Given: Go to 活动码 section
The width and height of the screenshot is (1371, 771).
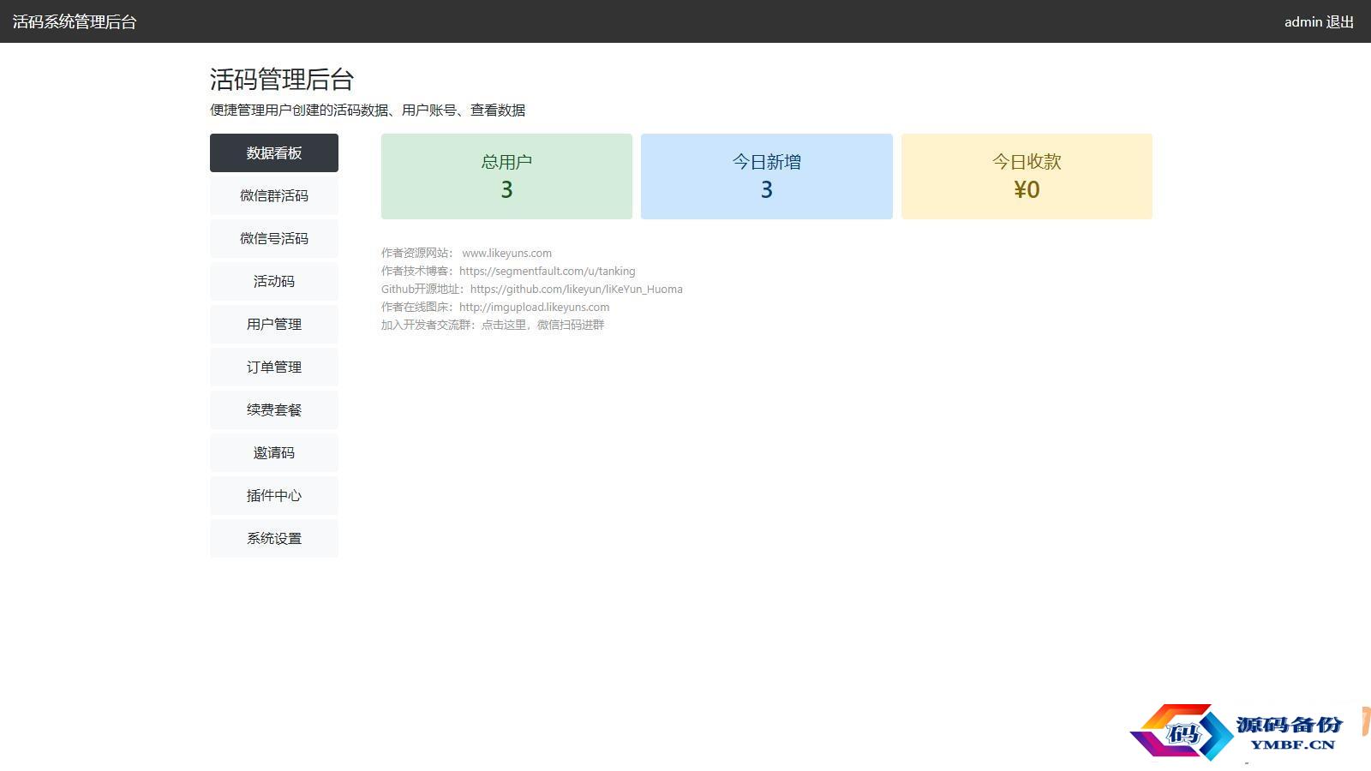Looking at the screenshot, I should click(274, 281).
